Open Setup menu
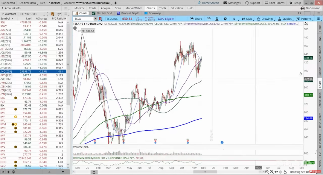323x175 pixels. coord(295,3)
